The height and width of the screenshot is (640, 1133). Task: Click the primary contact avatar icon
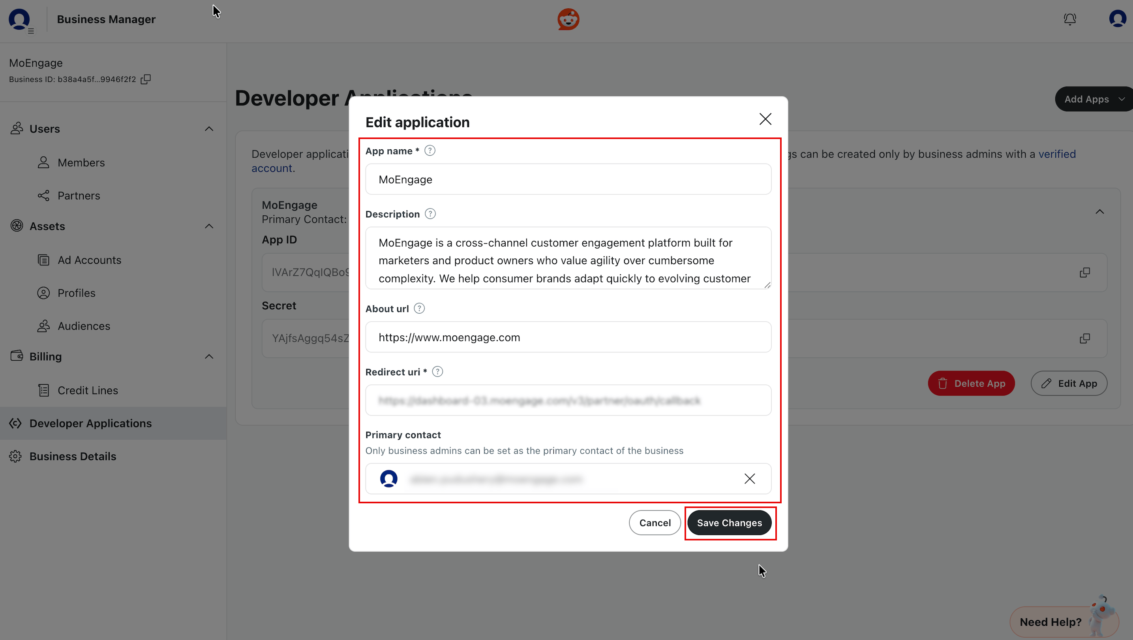[x=388, y=478]
